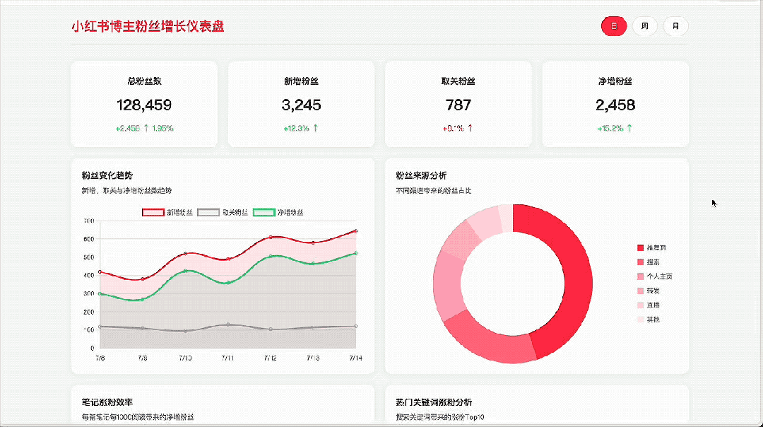Click the 取关粉丝 data point at 7/11
This screenshot has width=763, height=427.
click(227, 324)
